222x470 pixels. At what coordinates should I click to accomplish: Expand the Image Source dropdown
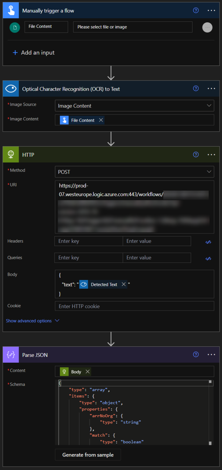pos(209,106)
